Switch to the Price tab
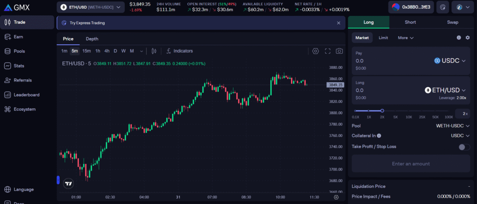 tap(68, 39)
